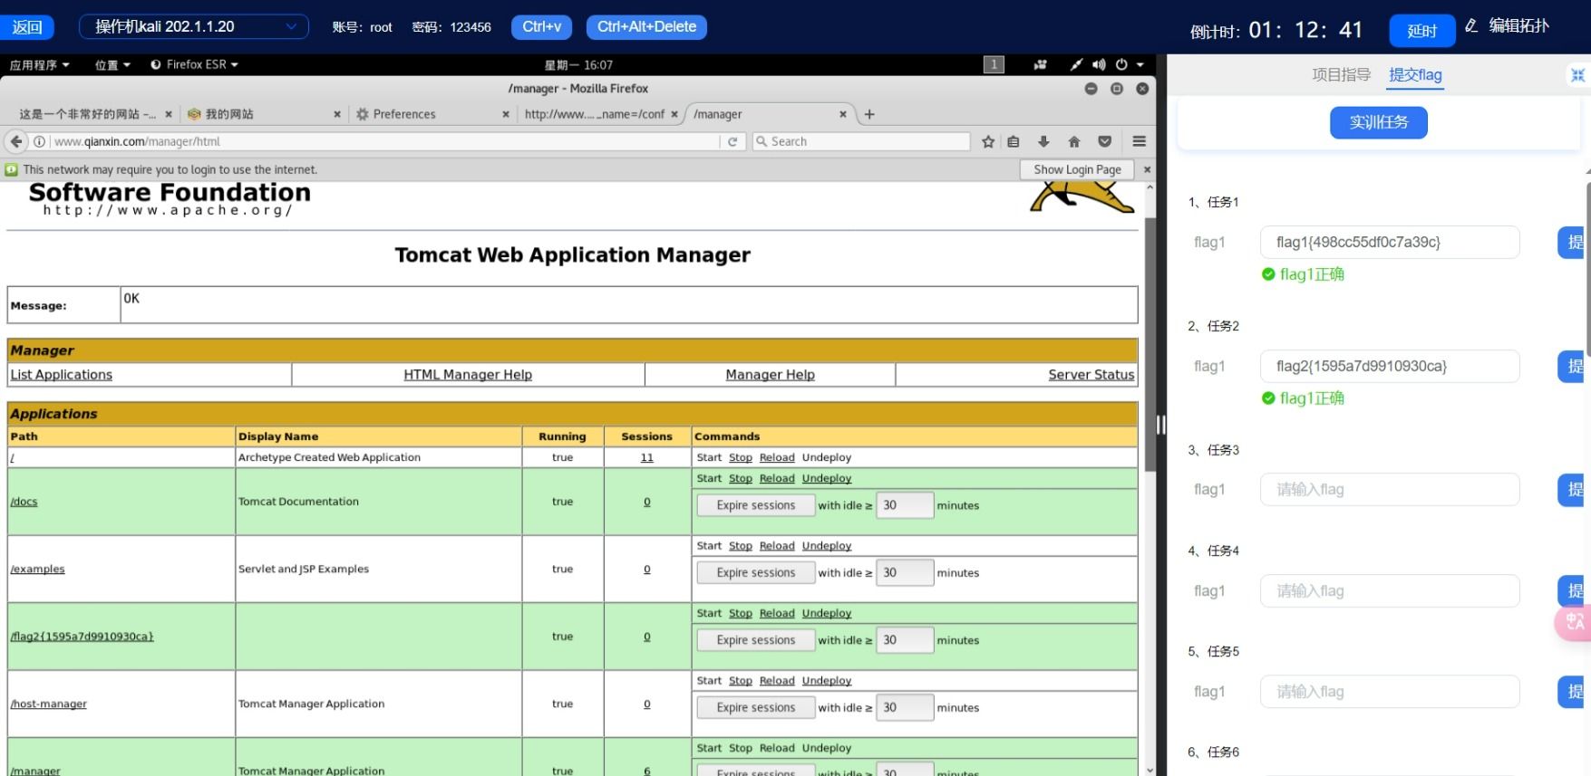Open Firefox downloads arrow
Viewport: 1591px width, 776px height.
click(1043, 141)
